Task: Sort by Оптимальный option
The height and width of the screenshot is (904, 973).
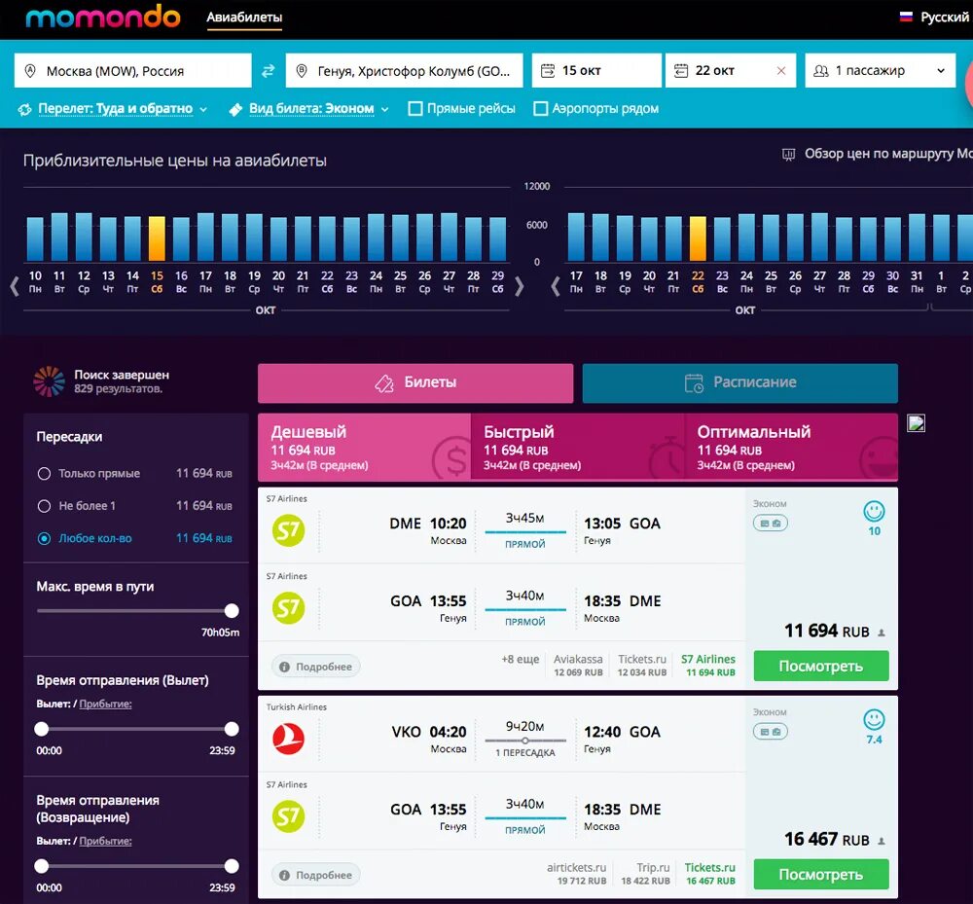Action: tap(791, 447)
